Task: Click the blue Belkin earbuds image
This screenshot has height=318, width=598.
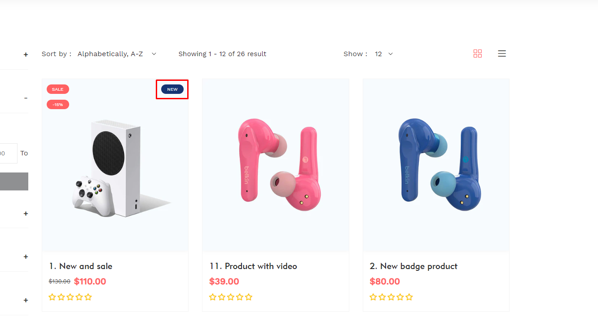Action: click(x=436, y=166)
